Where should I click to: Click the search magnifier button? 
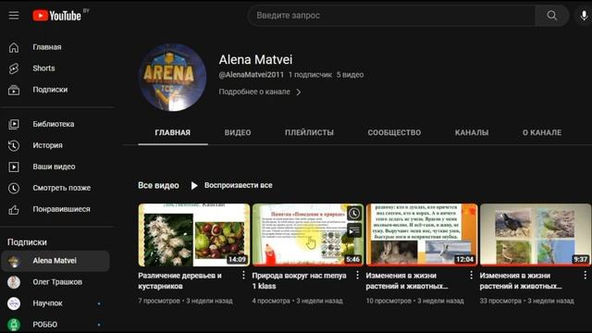click(x=551, y=16)
